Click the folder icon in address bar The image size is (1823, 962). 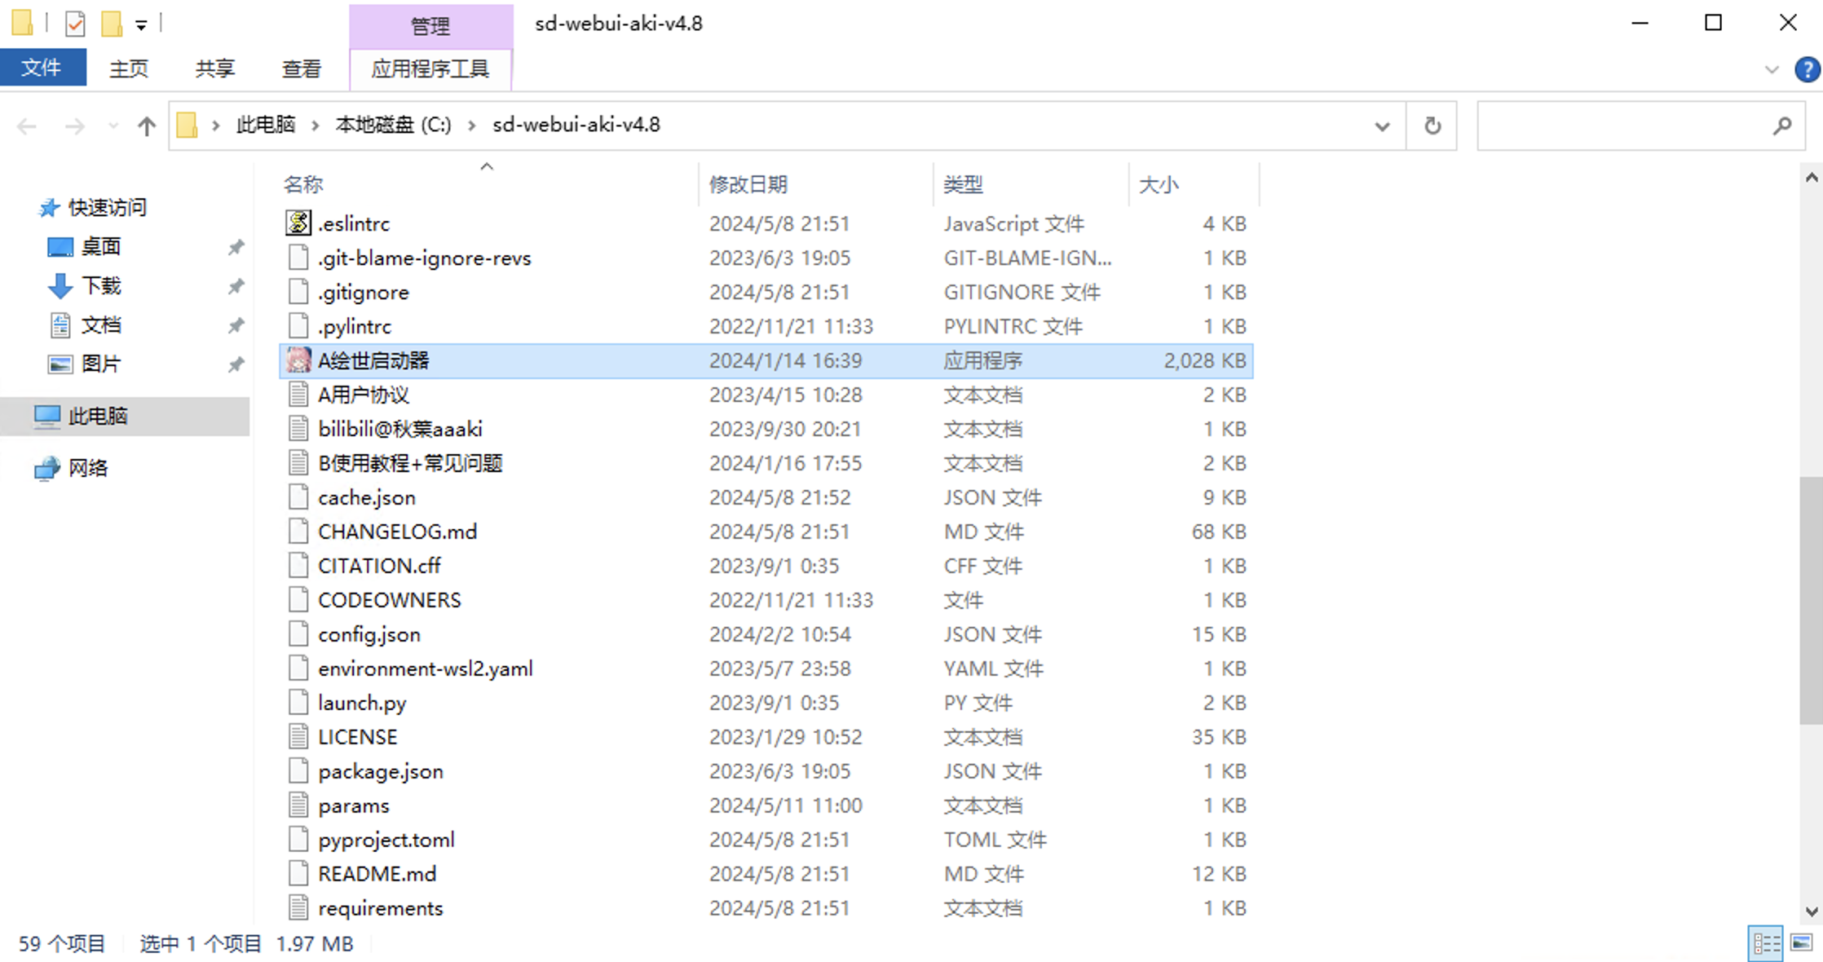tap(188, 125)
